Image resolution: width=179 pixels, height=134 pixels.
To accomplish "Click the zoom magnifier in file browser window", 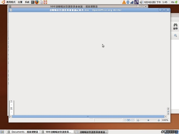I will [x=175, y=35].
